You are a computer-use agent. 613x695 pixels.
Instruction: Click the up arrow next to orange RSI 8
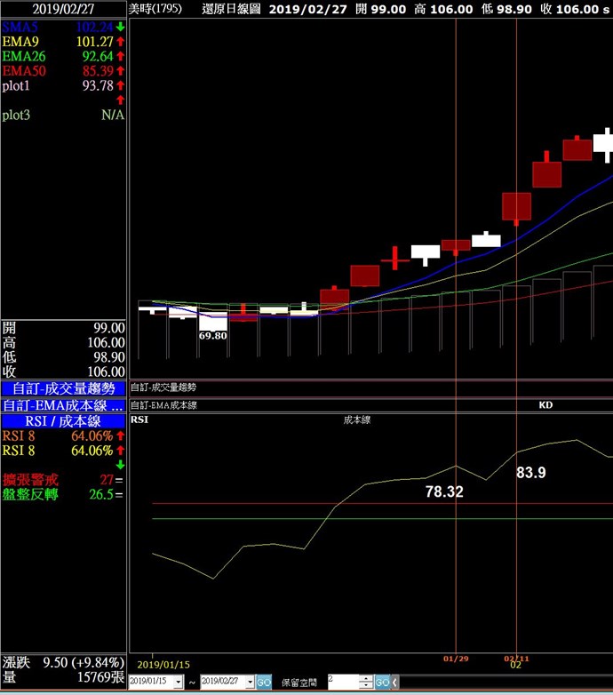[120, 435]
